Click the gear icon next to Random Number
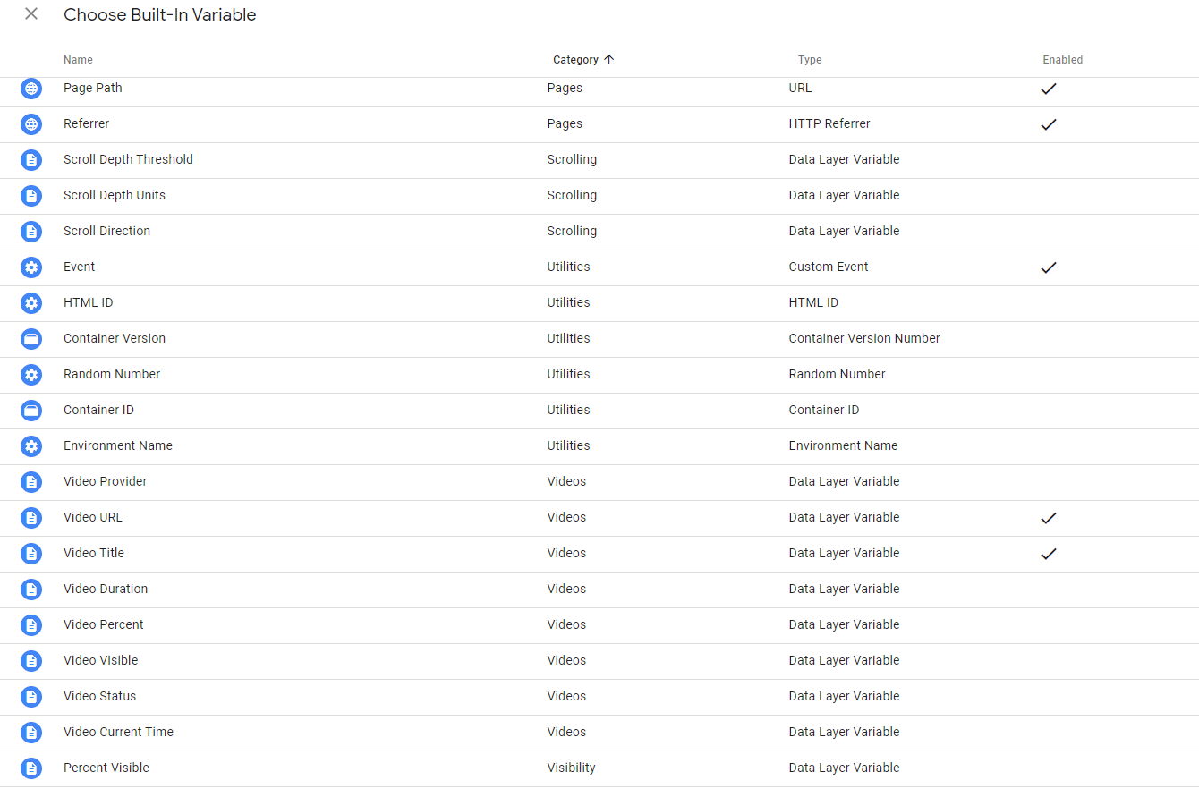 [31, 375]
